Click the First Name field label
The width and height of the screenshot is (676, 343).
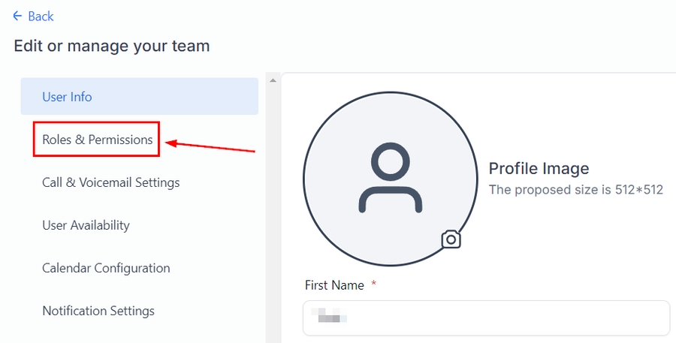pos(334,285)
